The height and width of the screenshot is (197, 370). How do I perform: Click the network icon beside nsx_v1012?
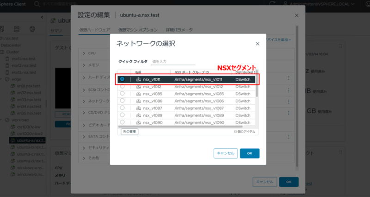pos(138,87)
